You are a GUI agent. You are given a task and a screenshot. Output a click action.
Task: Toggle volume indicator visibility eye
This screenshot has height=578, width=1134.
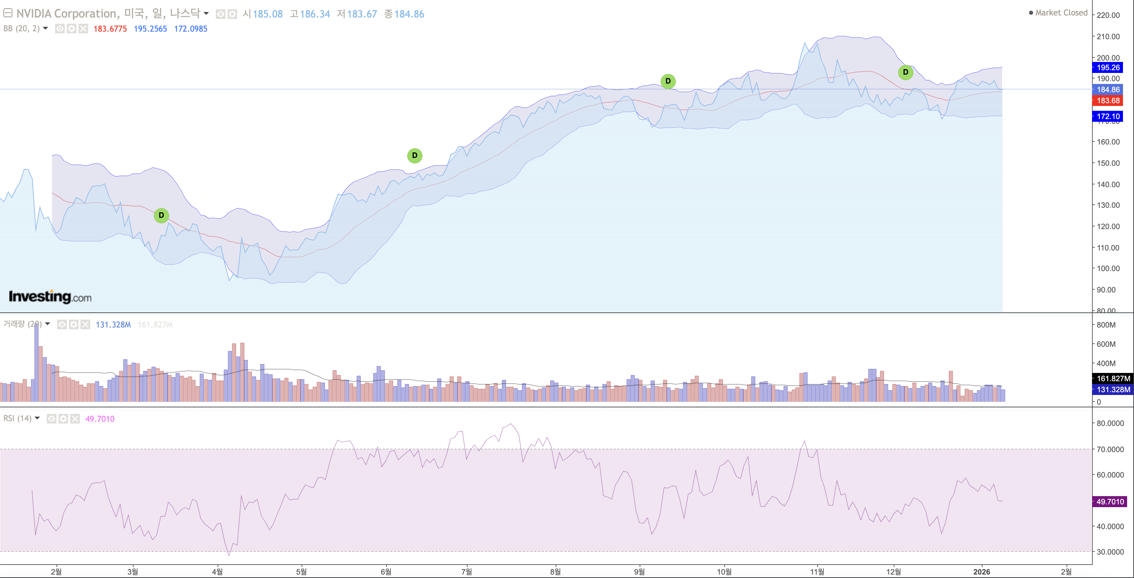coord(62,325)
